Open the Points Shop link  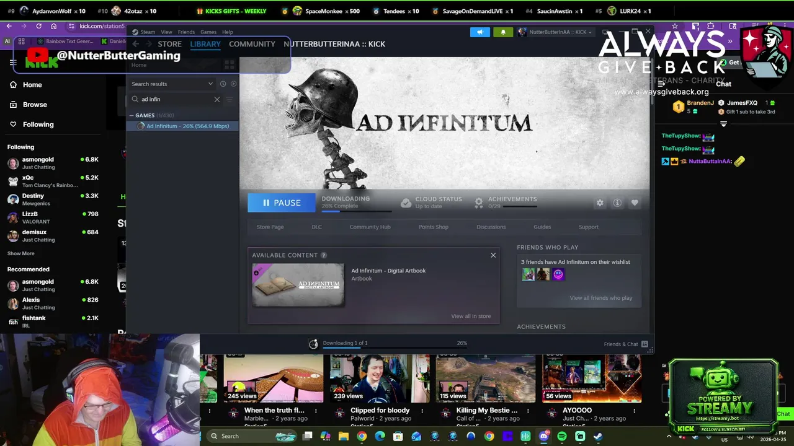point(434,227)
